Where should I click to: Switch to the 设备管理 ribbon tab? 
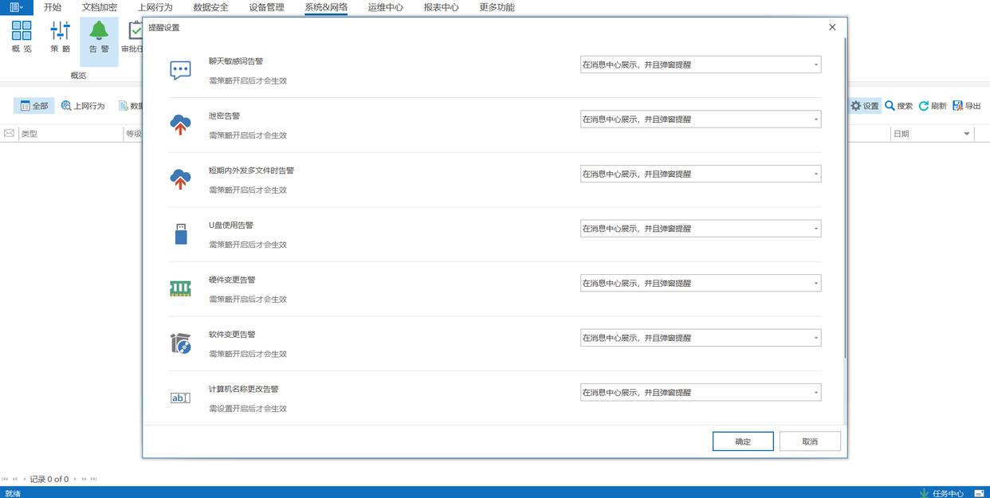pyautogui.click(x=266, y=7)
